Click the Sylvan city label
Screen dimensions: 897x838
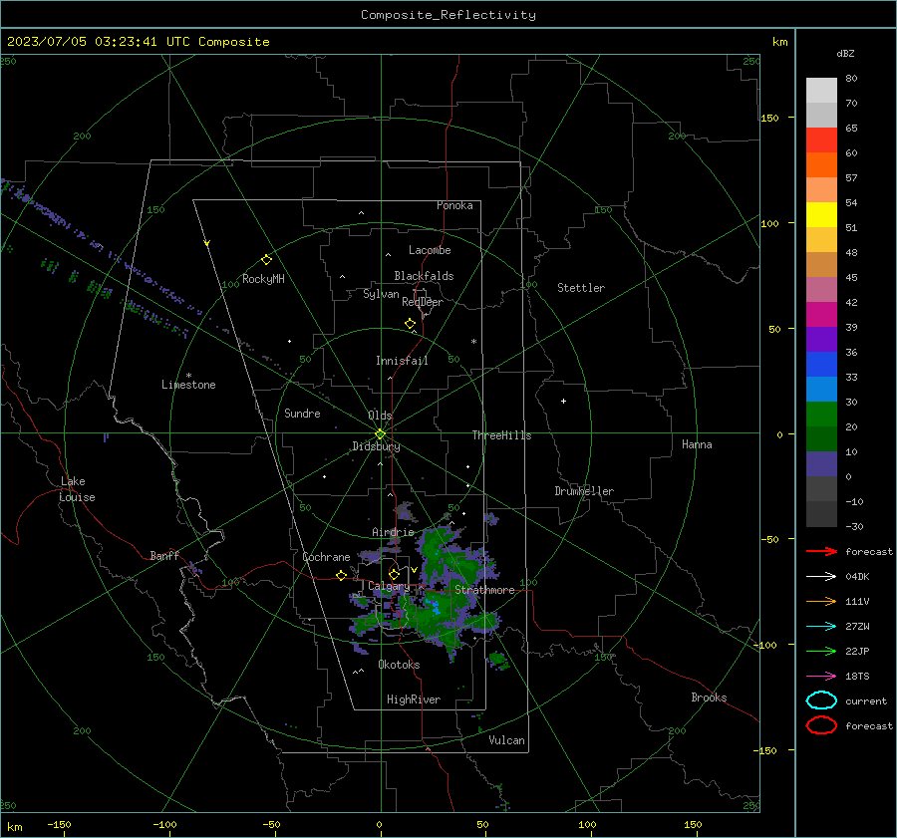pyautogui.click(x=381, y=294)
